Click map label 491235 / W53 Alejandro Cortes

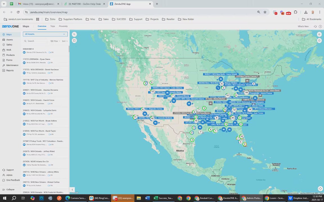(x=145, y=109)
